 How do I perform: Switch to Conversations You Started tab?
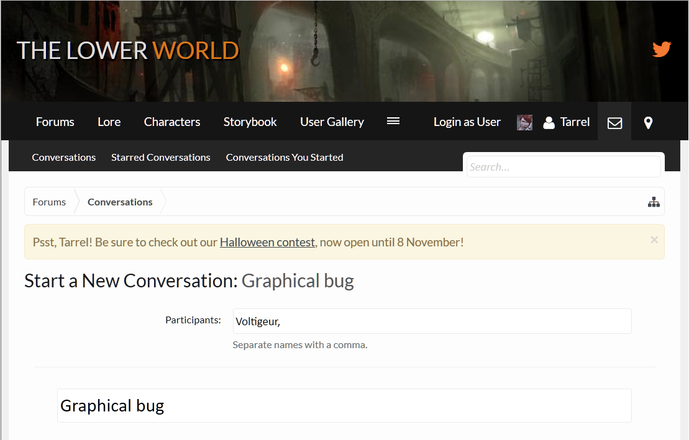pos(285,157)
